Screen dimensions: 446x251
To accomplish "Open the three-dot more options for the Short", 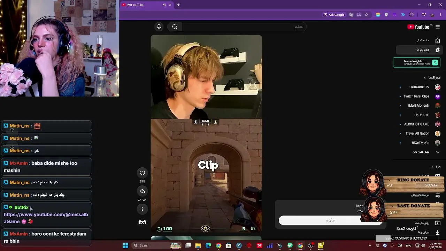I will point(142,209).
